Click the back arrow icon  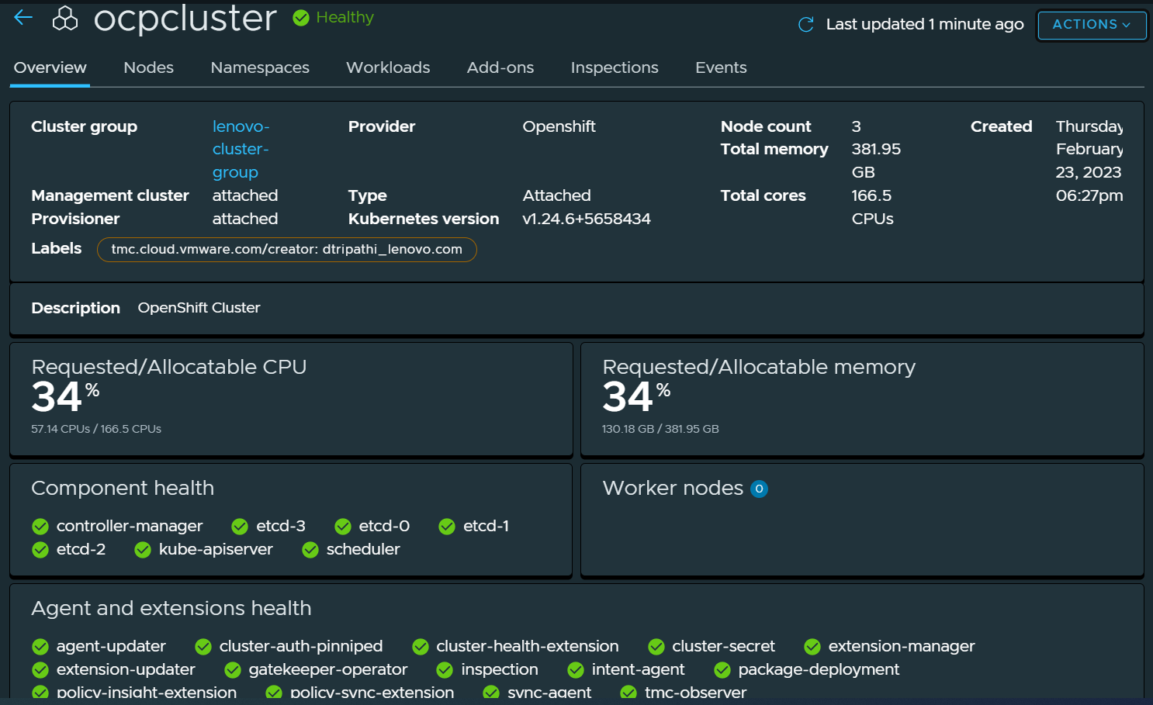pos(23,17)
